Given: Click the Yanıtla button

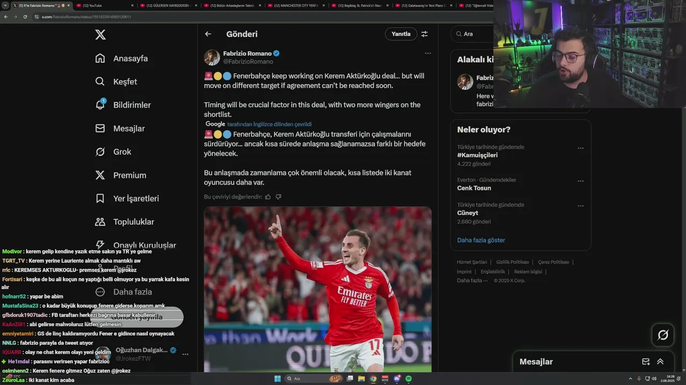Looking at the screenshot, I should pos(401,34).
